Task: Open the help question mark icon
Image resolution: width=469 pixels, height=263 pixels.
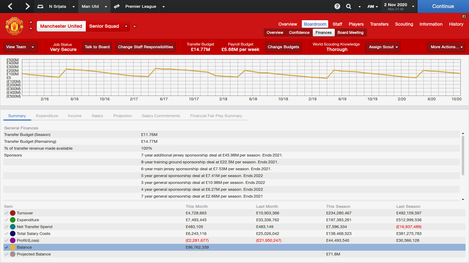Action: click(x=338, y=7)
